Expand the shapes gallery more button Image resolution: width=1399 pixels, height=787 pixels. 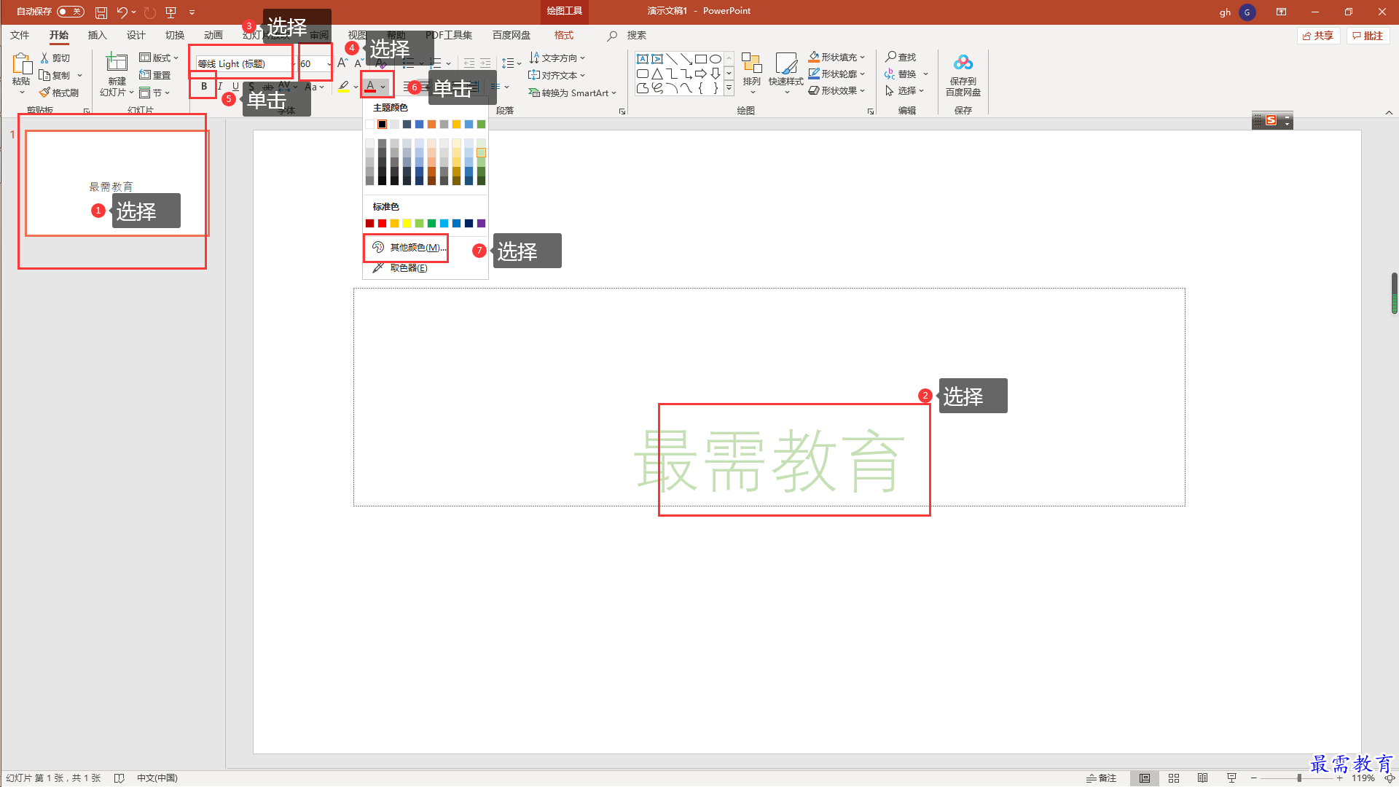pyautogui.click(x=729, y=88)
